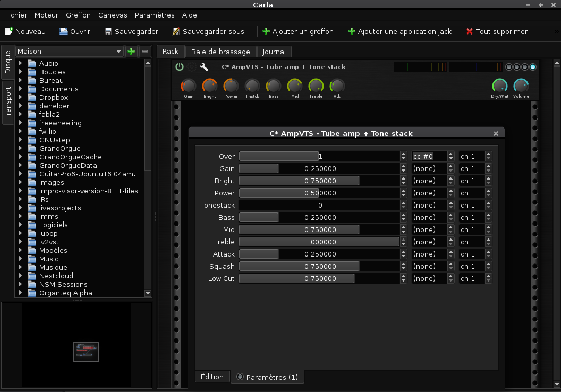The height and width of the screenshot is (392, 561).
Task: Expand the Boucles folder
Action: (x=20, y=72)
